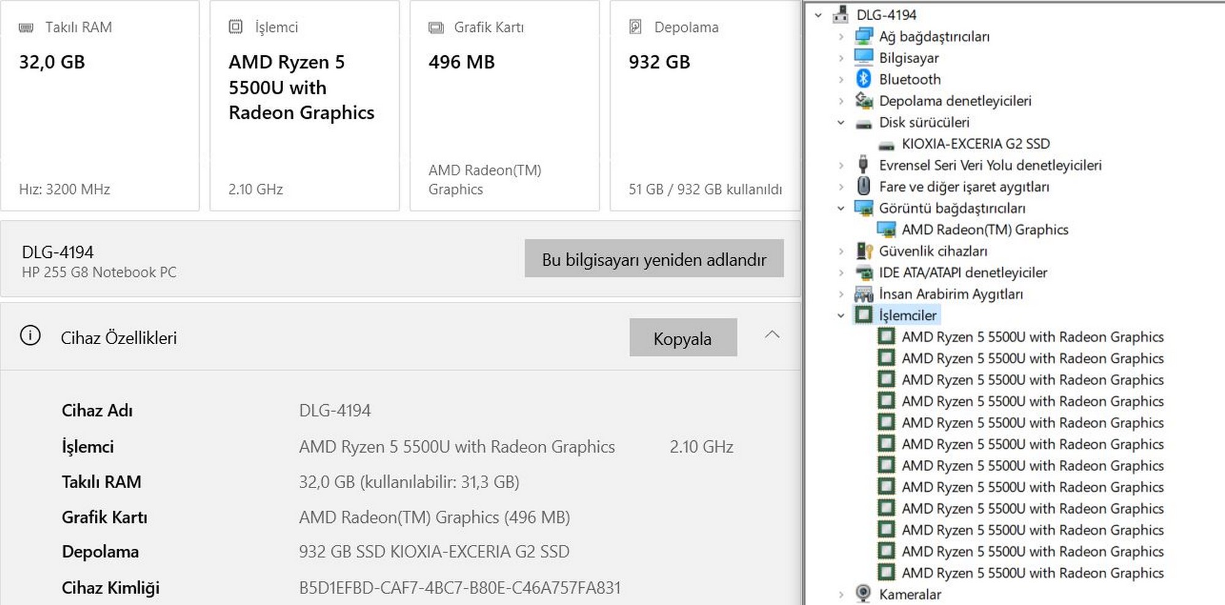The image size is (1225, 605).
Task: Expand the IDE ATA/ATAPI denetleyiciler node
Action: pyautogui.click(x=841, y=272)
